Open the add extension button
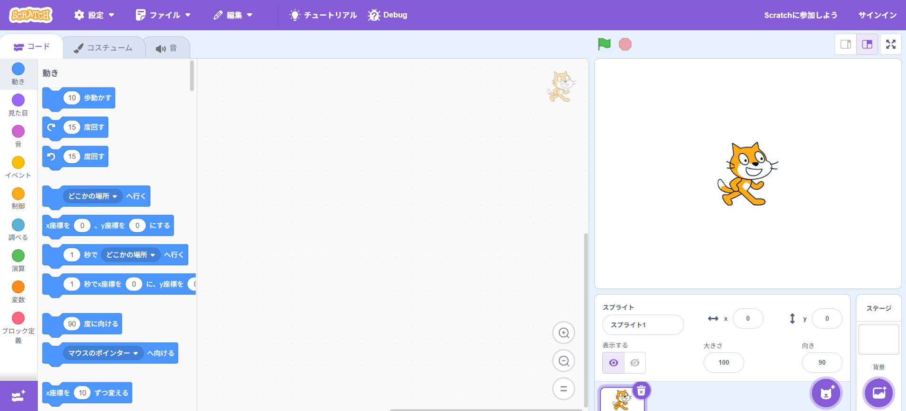 [18, 396]
